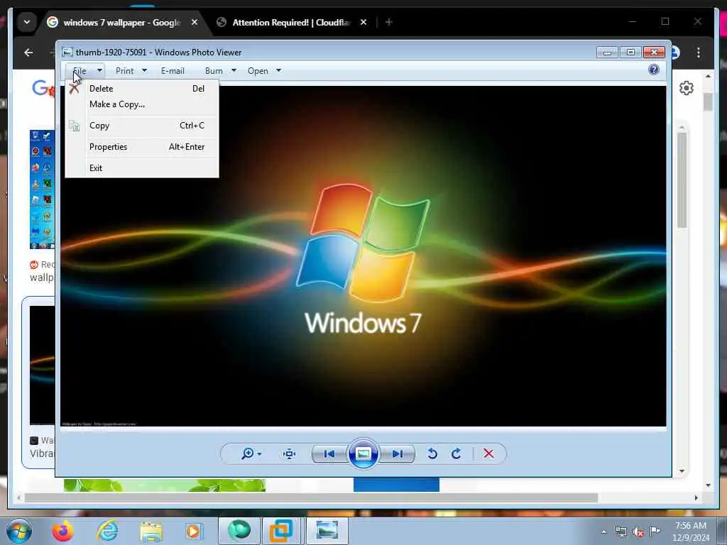The height and width of the screenshot is (545, 727).
Task: Open the overlapping squares taskbar app
Action: 281,531
